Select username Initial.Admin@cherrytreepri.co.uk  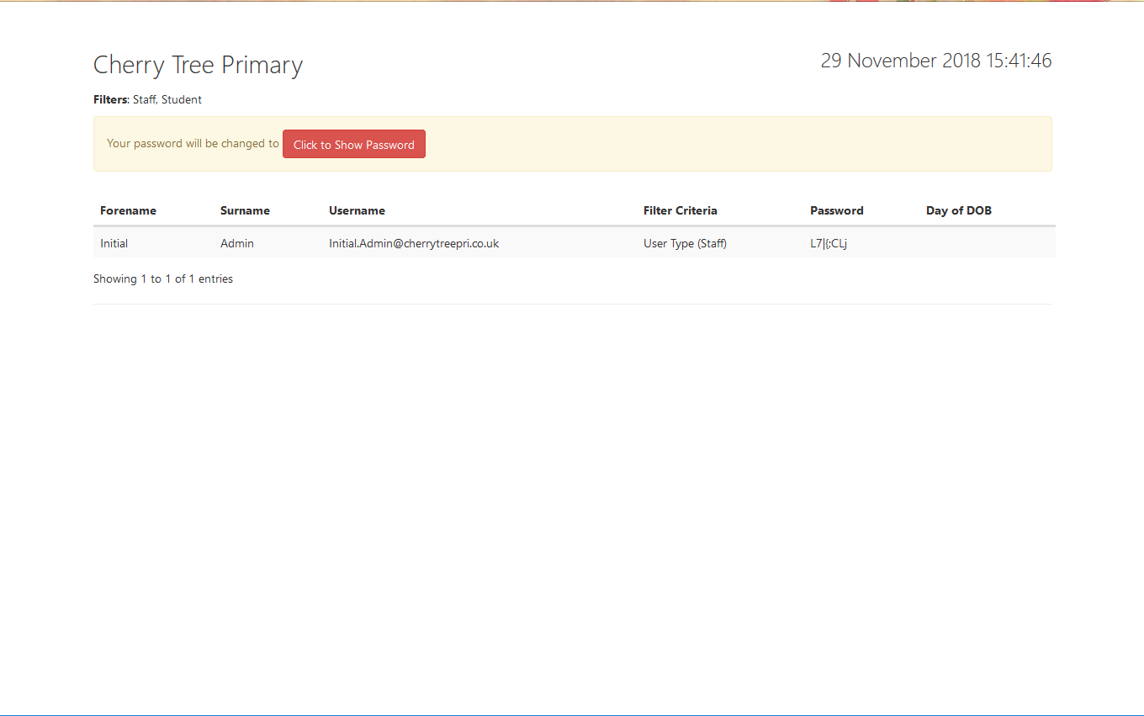tap(414, 243)
